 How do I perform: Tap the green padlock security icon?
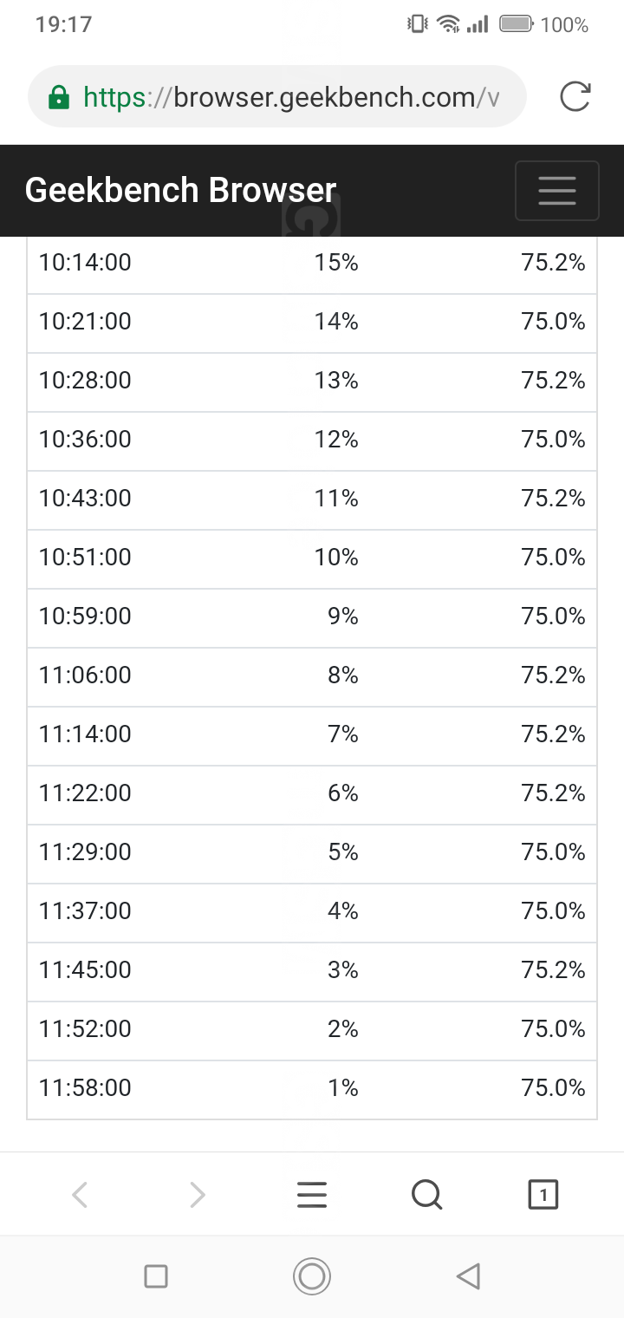59,96
